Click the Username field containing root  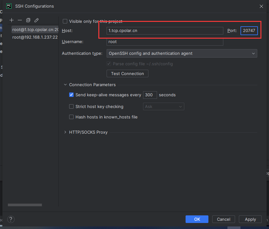(x=165, y=42)
